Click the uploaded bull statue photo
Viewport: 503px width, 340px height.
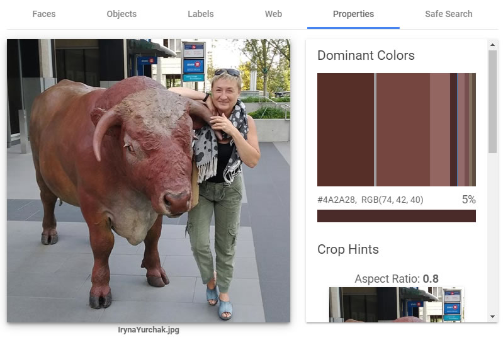pyautogui.click(x=149, y=181)
